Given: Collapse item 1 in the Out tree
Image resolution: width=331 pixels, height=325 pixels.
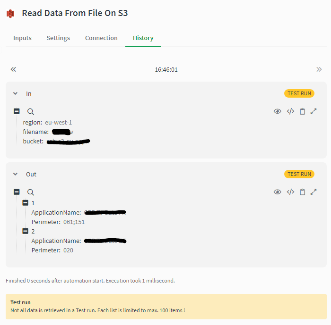Looking at the screenshot, I should click(x=26, y=203).
